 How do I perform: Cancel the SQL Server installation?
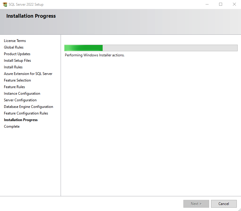(224, 204)
